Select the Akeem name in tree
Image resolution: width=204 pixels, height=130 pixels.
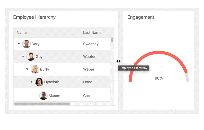click(x=54, y=96)
